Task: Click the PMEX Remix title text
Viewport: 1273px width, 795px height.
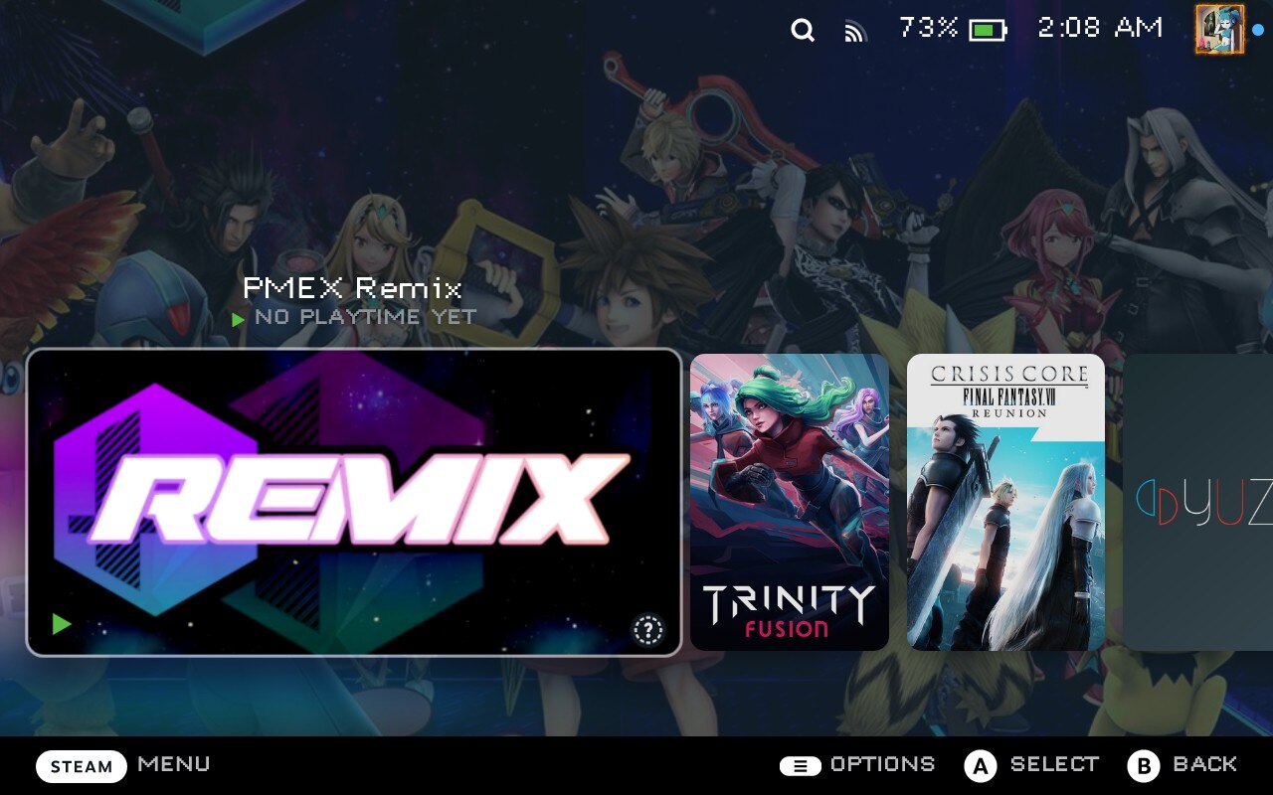Action: point(353,289)
